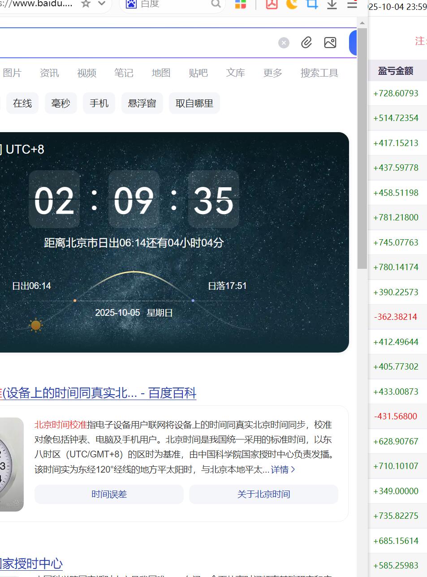Open the browser downloads arrow icon
Screen dimensions: 427x577
pos(332,4)
